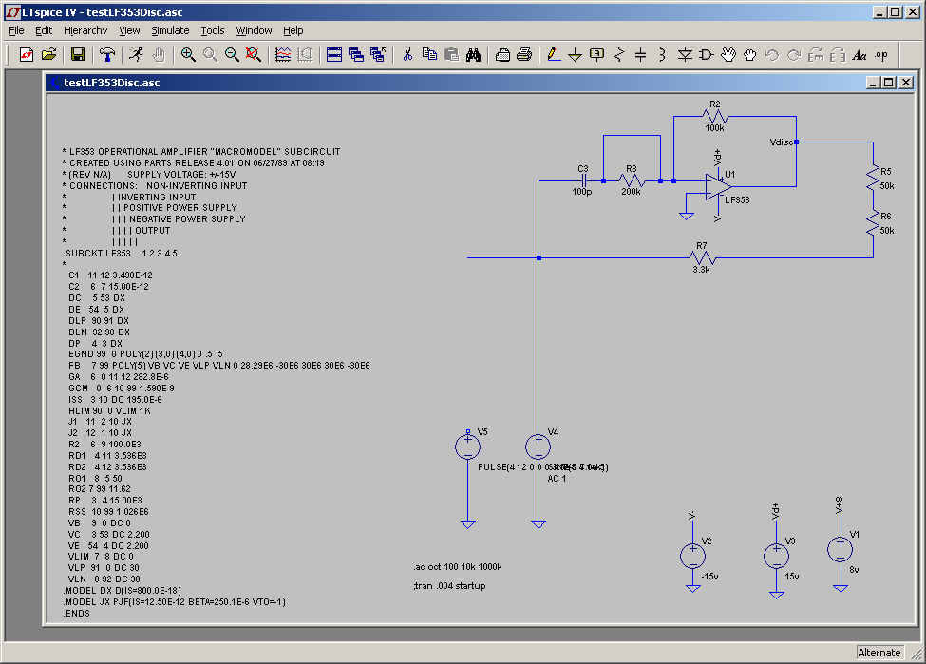
Task: Click the Text Aa toolbar icon
Action: [x=860, y=55]
